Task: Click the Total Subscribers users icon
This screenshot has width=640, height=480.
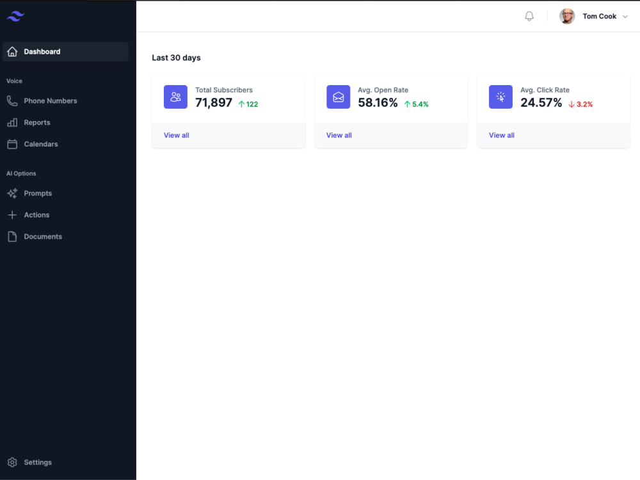Action: [x=175, y=97]
